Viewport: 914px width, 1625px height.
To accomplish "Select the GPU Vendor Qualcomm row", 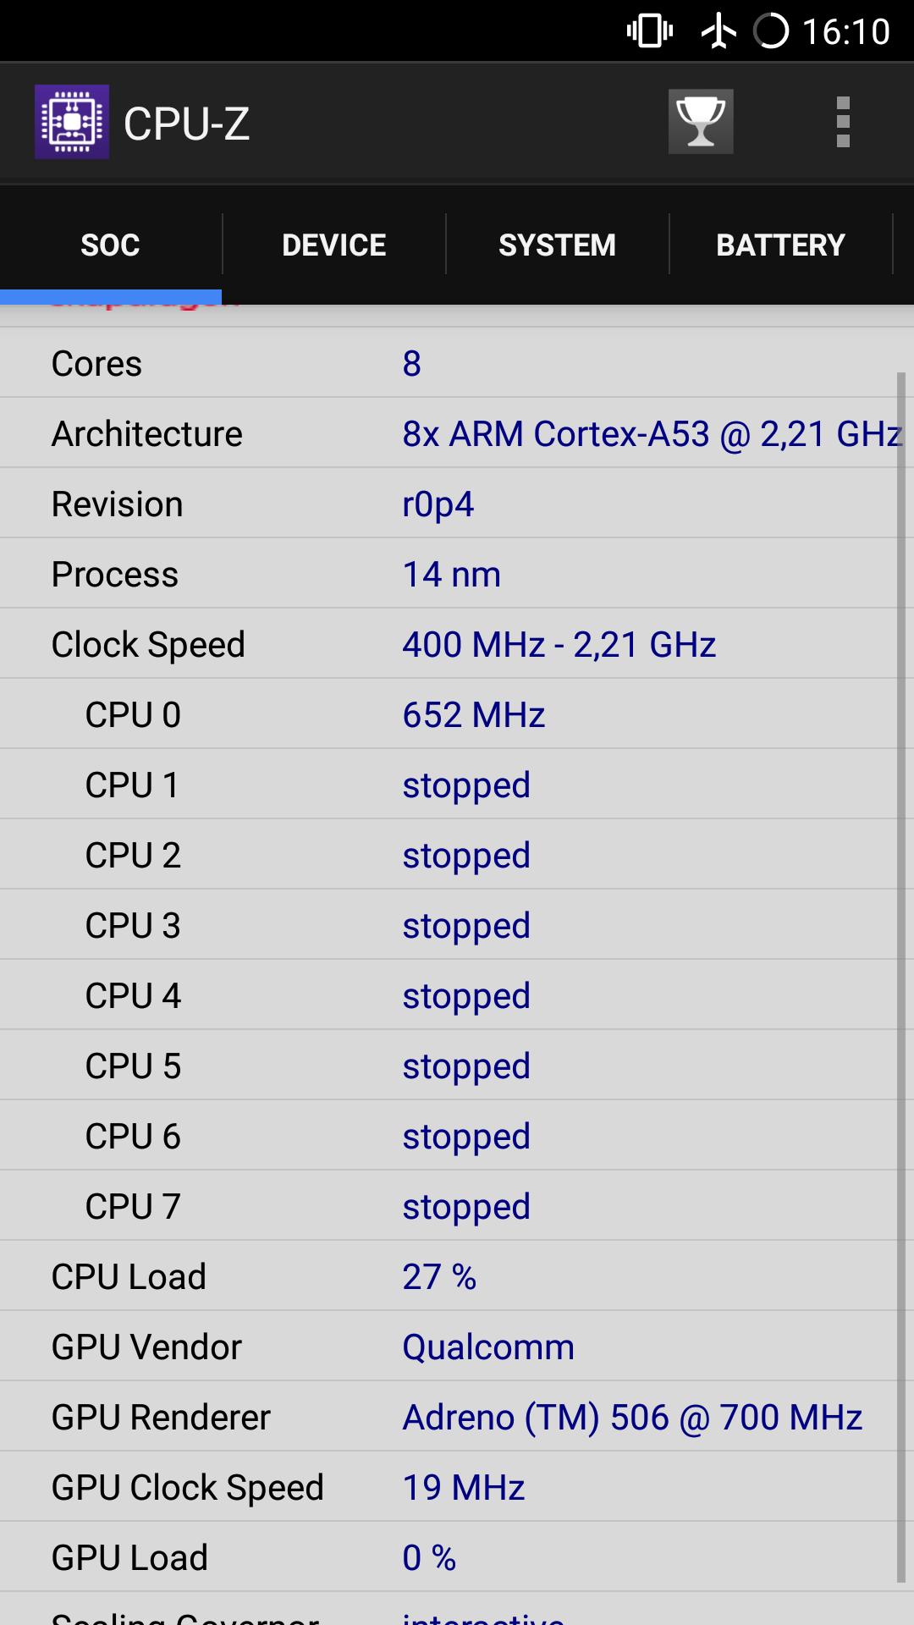I will coord(449,1347).
